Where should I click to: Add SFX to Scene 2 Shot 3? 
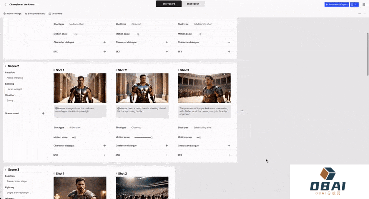[x=229, y=155]
